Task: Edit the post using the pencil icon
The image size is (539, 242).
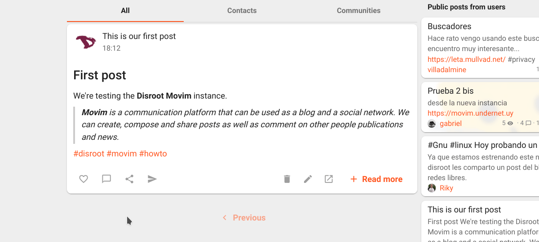Action: coord(308,179)
